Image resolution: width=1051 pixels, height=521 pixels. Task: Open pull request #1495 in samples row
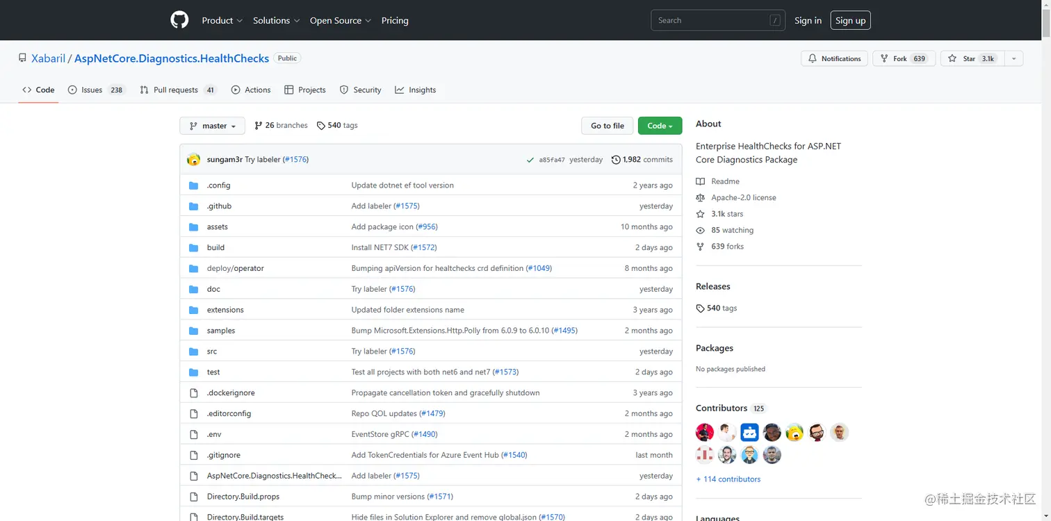click(x=564, y=331)
